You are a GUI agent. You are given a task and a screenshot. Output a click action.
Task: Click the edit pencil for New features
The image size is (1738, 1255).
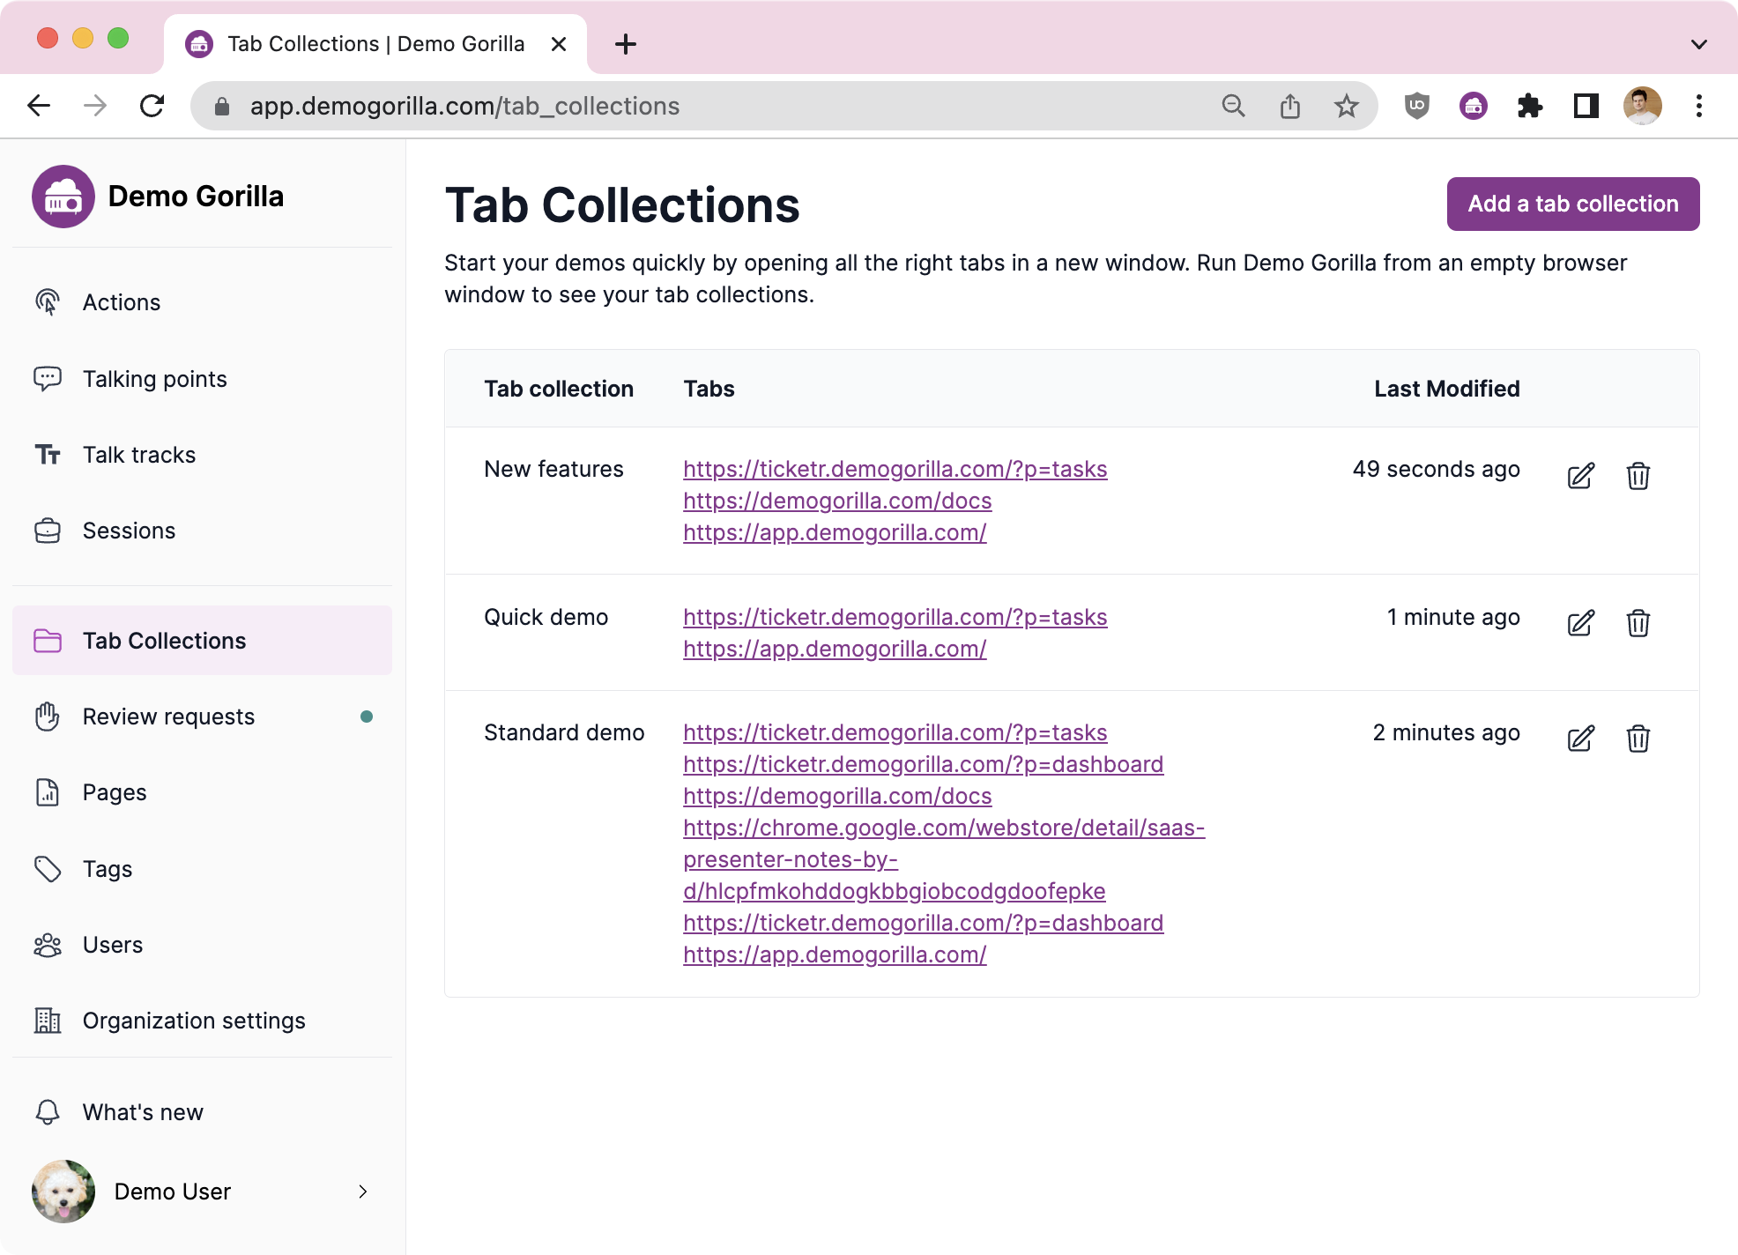click(x=1580, y=476)
